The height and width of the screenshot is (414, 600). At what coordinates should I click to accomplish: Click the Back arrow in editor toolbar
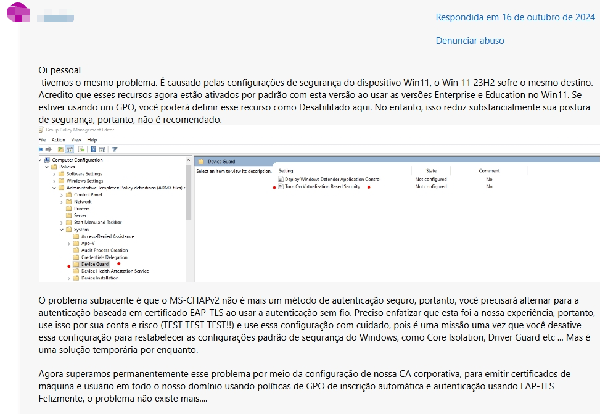pyautogui.click(x=41, y=149)
